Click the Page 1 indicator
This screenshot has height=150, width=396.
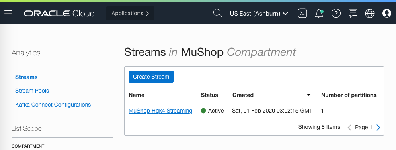click(364, 127)
